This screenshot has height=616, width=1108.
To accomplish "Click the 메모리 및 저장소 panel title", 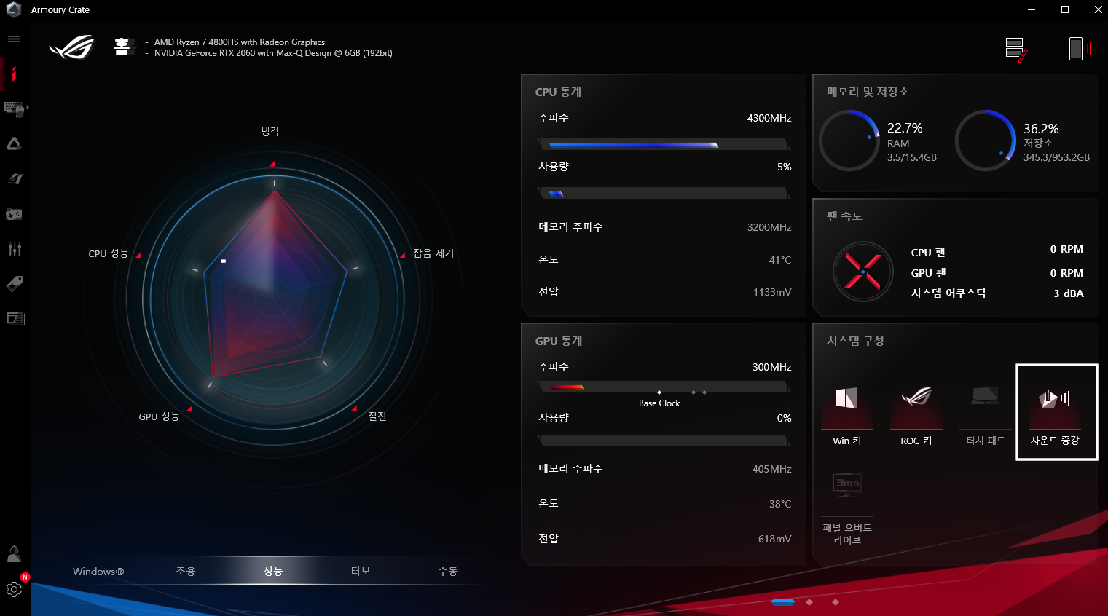I will tap(868, 92).
